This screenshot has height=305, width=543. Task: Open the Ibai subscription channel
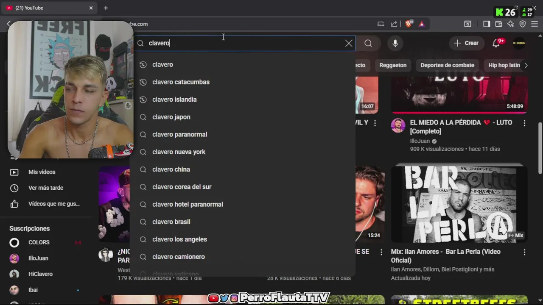(x=46, y=290)
